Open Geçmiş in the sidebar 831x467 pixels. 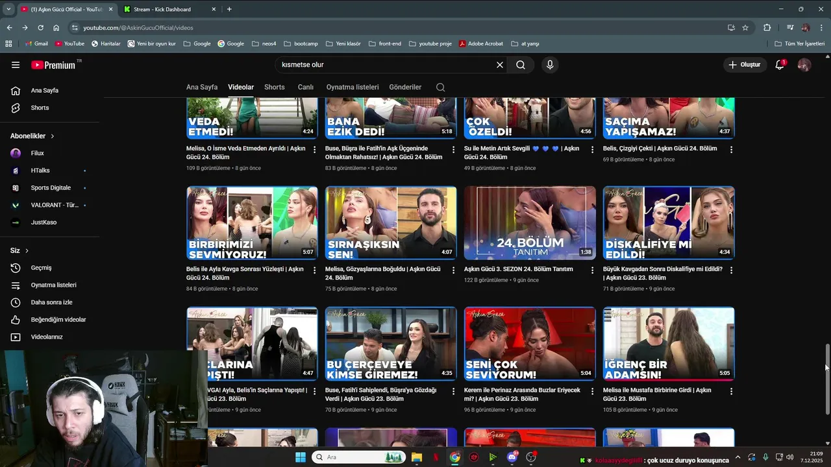(41, 268)
